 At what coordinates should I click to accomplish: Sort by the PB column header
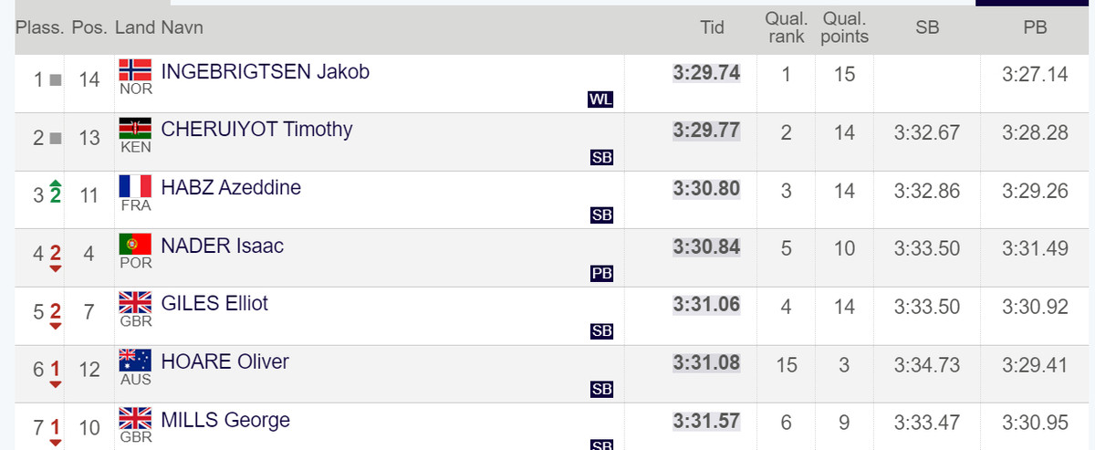click(x=1035, y=27)
